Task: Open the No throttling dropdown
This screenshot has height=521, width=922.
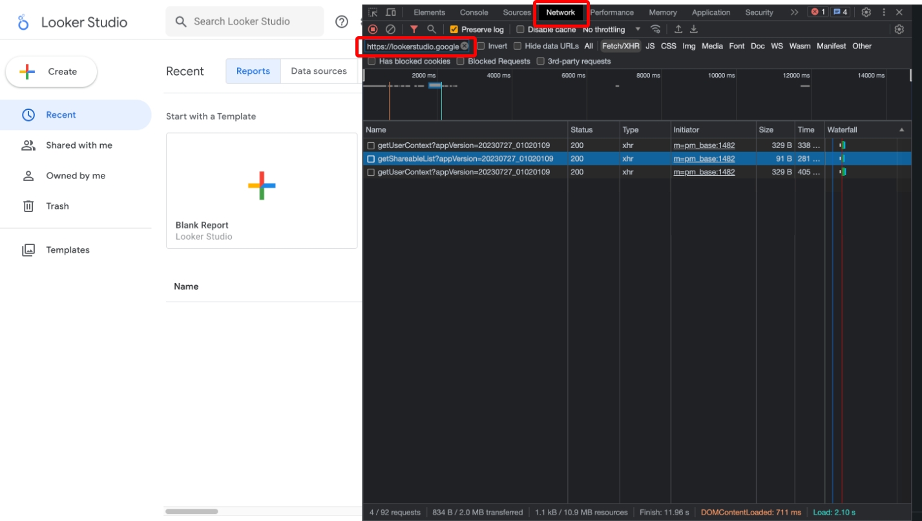Action: 611,30
